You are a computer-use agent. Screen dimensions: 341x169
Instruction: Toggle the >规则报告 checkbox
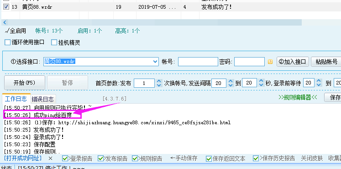[135, 158]
